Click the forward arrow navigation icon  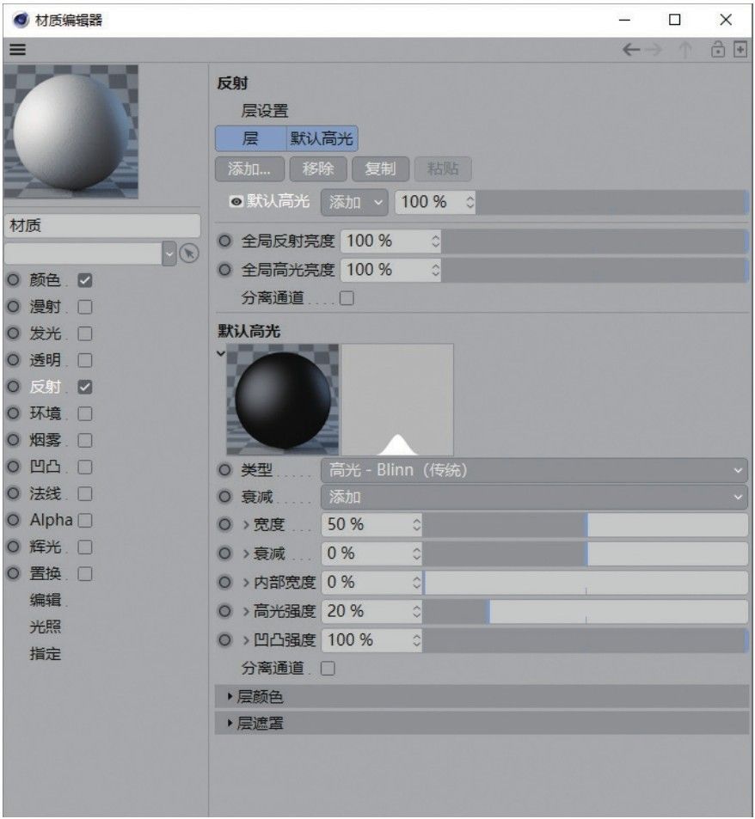654,50
